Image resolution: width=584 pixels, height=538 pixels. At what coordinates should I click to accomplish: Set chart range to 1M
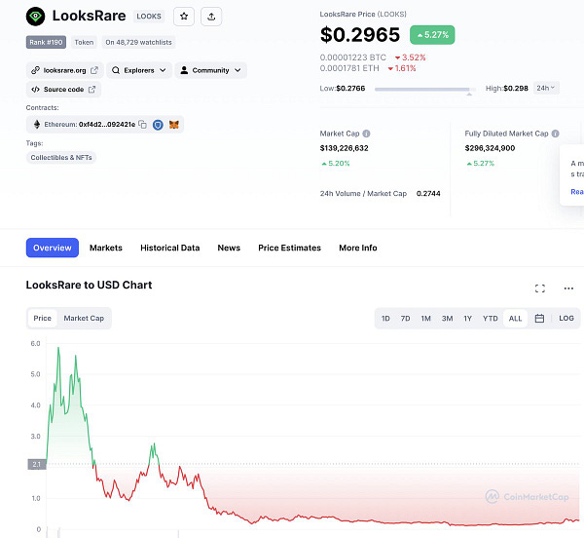click(x=425, y=319)
